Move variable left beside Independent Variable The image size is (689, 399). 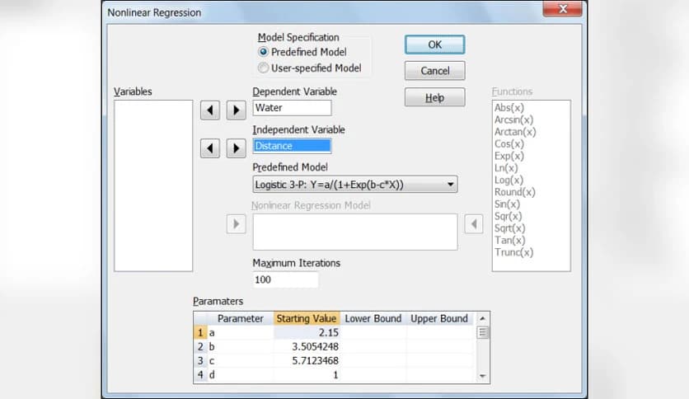tap(210, 148)
